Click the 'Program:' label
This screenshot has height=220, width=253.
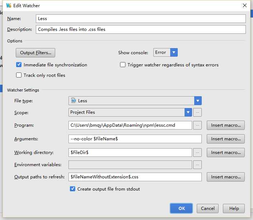24,125
